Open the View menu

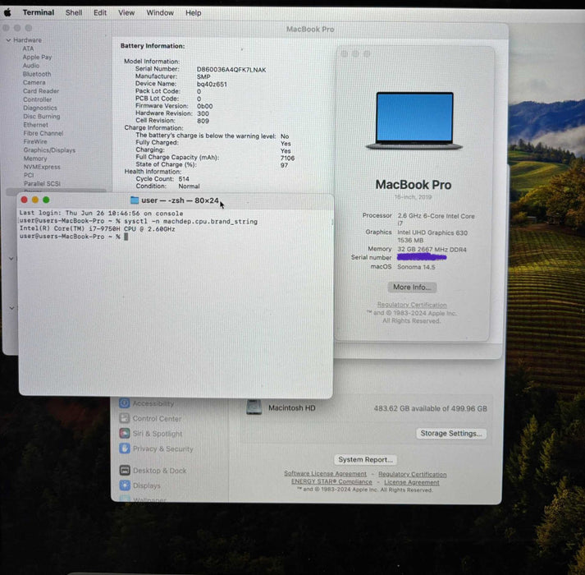[x=126, y=12]
